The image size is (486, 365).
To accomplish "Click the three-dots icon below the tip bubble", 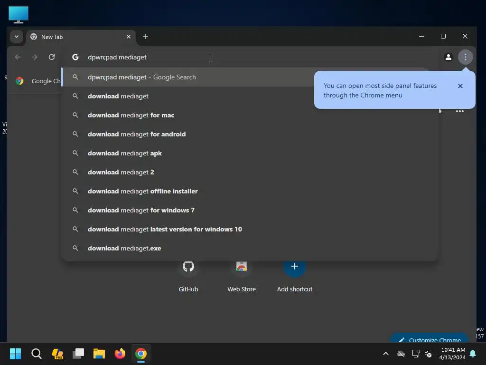I will (x=459, y=111).
